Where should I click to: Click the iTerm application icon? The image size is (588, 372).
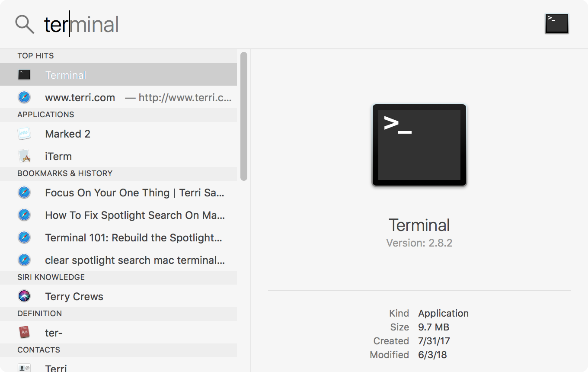[24, 156]
